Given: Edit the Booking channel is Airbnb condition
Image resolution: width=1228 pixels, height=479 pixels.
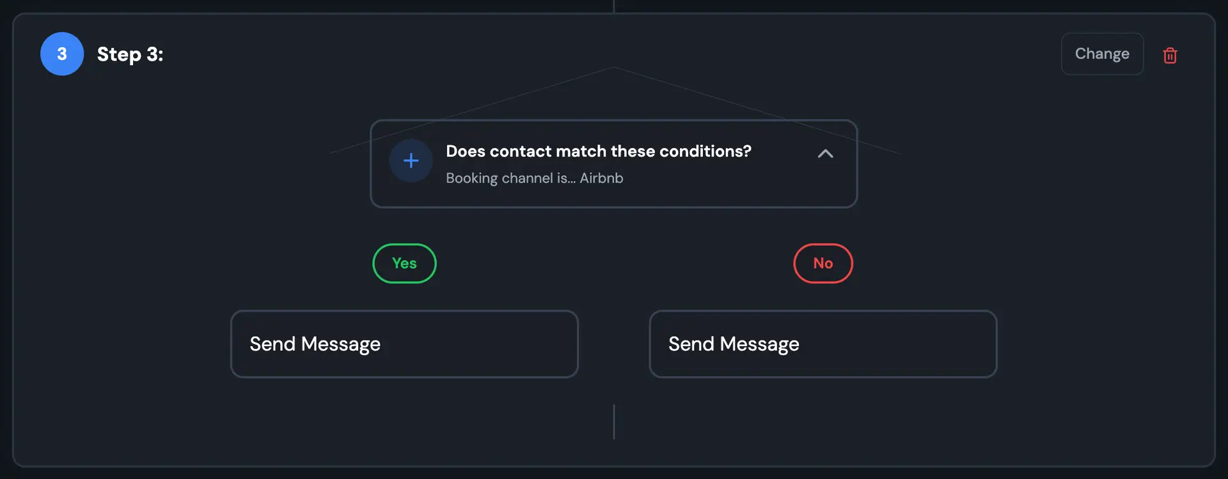Looking at the screenshot, I should (534, 178).
